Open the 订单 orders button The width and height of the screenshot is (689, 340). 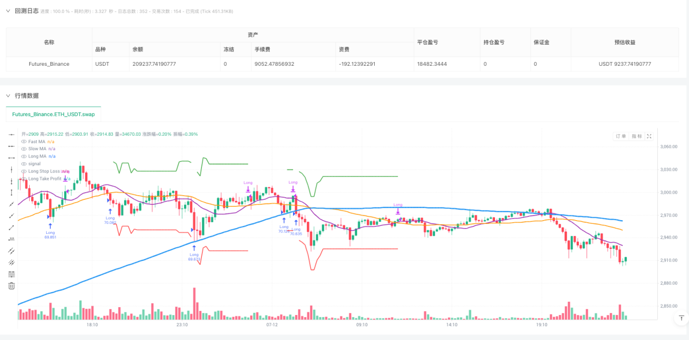pos(621,136)
